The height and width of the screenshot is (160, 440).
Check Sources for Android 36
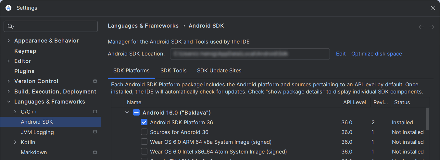pos(144,132)
